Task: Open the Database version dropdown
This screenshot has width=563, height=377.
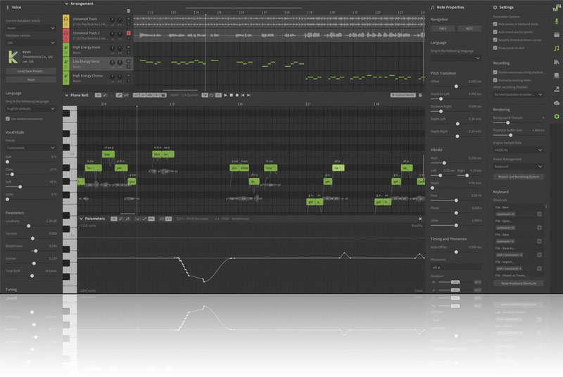Action: (x=30, y=44)
